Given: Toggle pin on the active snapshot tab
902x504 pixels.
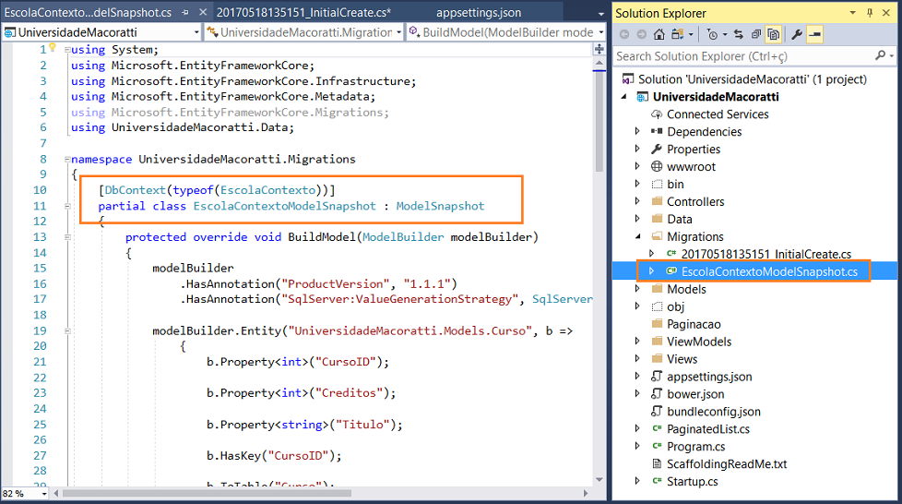Looking at the screenshot, I should coord(185,12).
